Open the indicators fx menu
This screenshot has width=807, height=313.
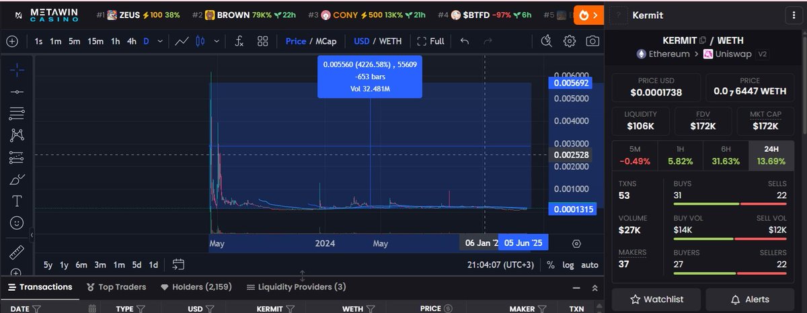click(239, 41)
